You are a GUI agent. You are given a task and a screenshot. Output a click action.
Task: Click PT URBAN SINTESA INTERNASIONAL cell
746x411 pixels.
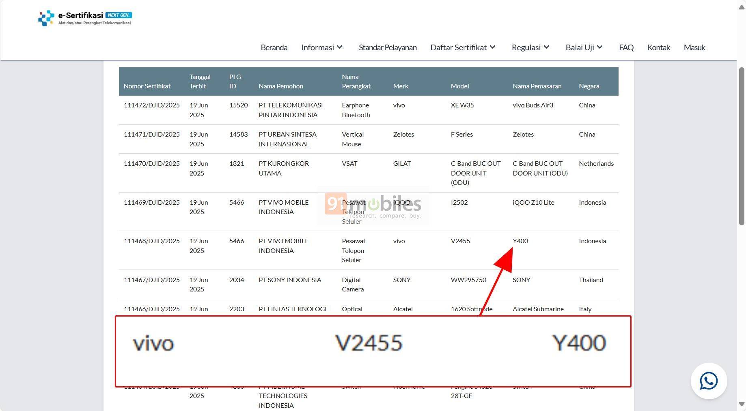287,139
